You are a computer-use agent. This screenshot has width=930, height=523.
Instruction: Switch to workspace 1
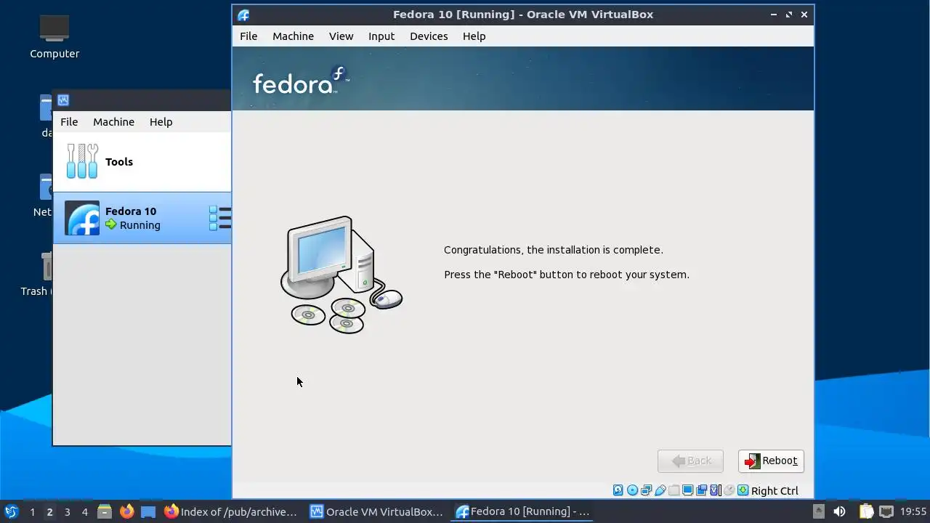point(32,512)
